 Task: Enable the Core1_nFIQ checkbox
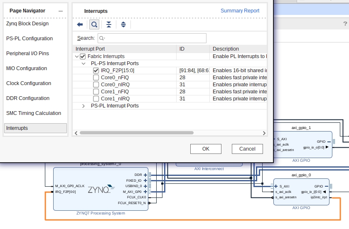click(x=96, y=92)
